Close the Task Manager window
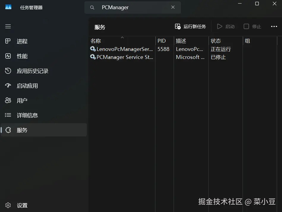 (275, 4)
